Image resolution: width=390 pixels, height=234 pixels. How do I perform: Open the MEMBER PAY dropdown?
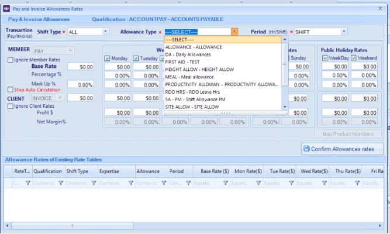(x=70, y=50)
